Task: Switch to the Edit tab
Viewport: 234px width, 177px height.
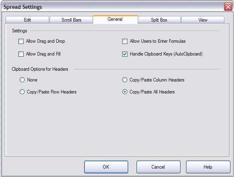Action: (x=27, y=20)
